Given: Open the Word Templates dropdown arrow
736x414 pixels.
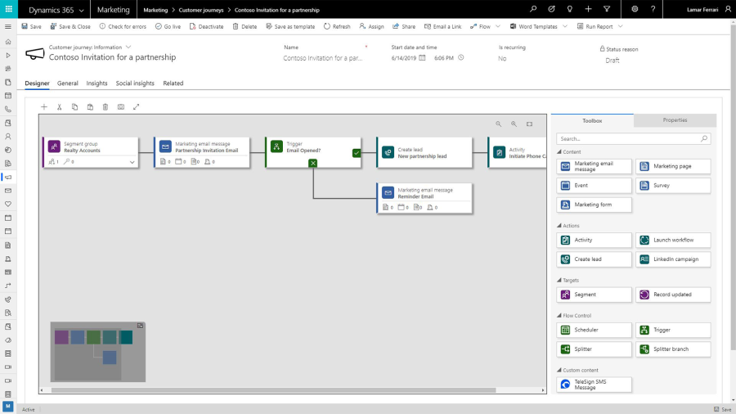Looking at the screenshot, I should coord(564,26).
